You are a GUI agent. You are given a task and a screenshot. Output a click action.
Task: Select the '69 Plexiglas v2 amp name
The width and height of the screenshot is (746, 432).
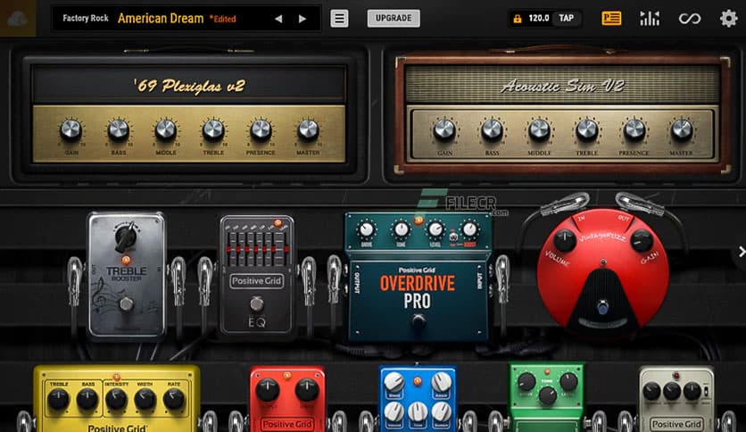189,86
